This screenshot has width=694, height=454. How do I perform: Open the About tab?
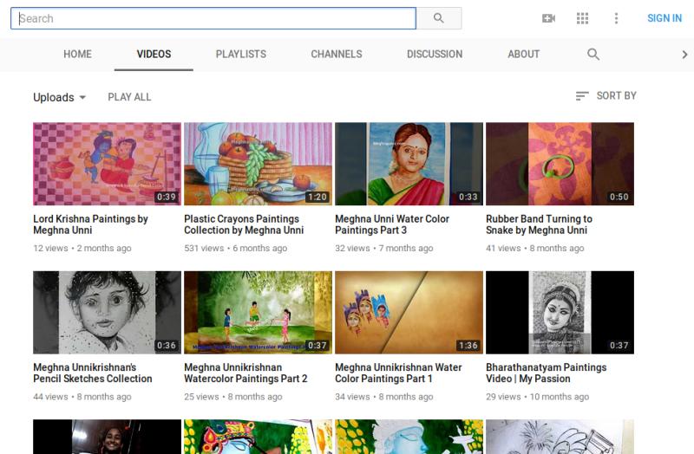tap(523, 54)
